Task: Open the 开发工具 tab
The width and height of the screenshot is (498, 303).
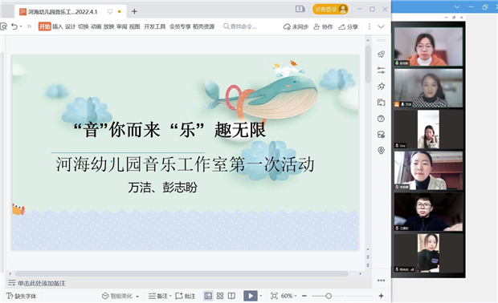Action: point(155,26)
